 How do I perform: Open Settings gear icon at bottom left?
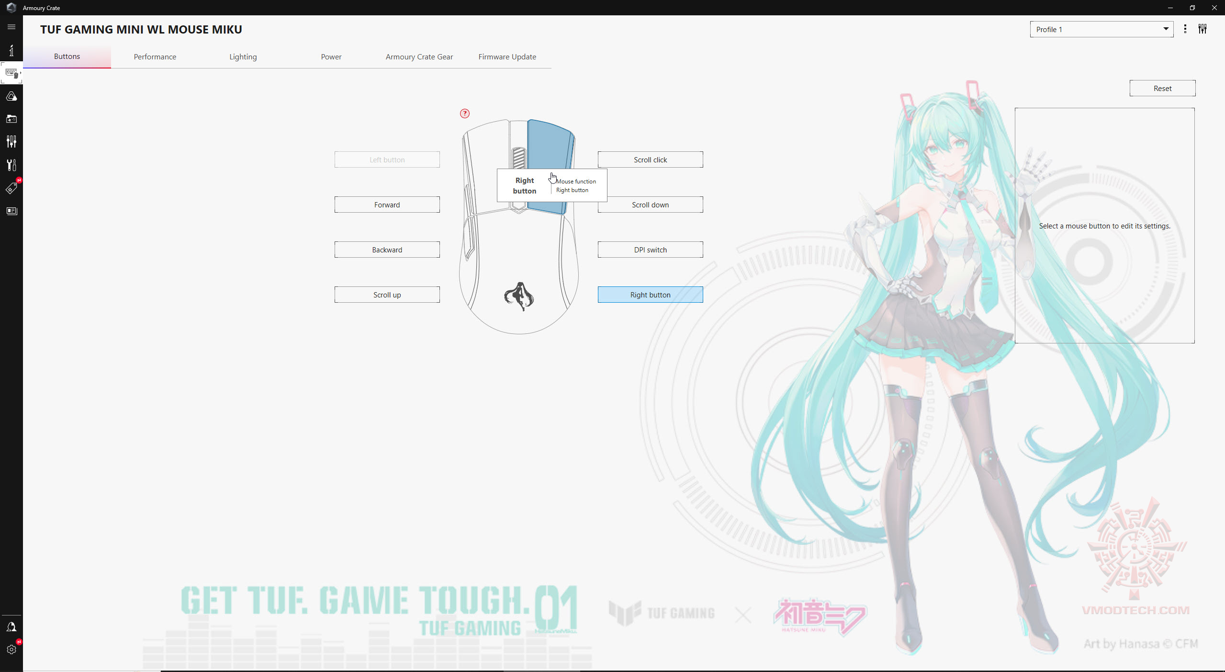[x=11, y=649]
